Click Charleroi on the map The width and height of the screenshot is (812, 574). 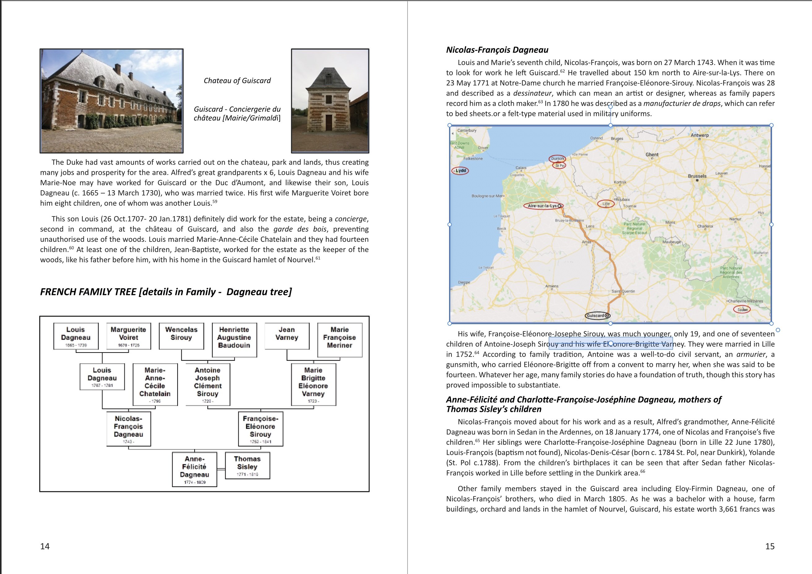click(705, 226)
